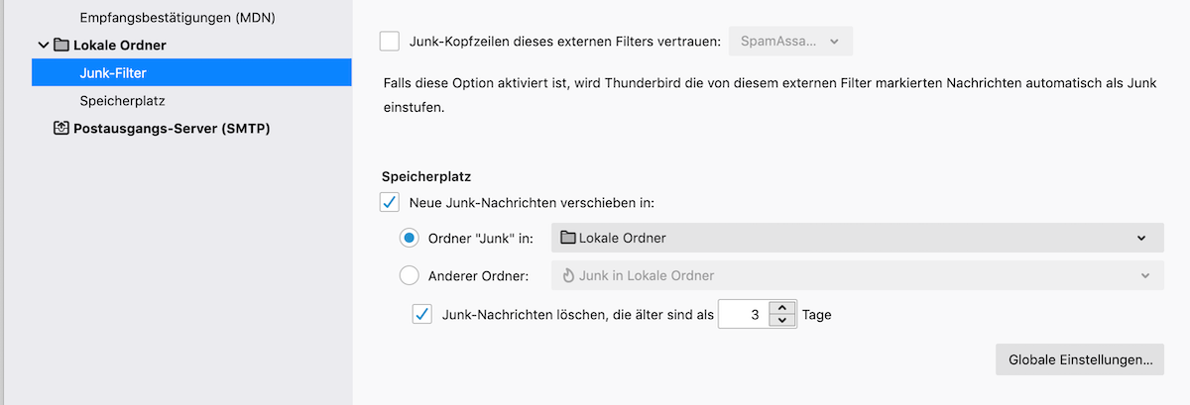Screen dimensions: 1190x405
Task: Click folder icon in Ordner Junk dropdown
Action: (567, 238)
